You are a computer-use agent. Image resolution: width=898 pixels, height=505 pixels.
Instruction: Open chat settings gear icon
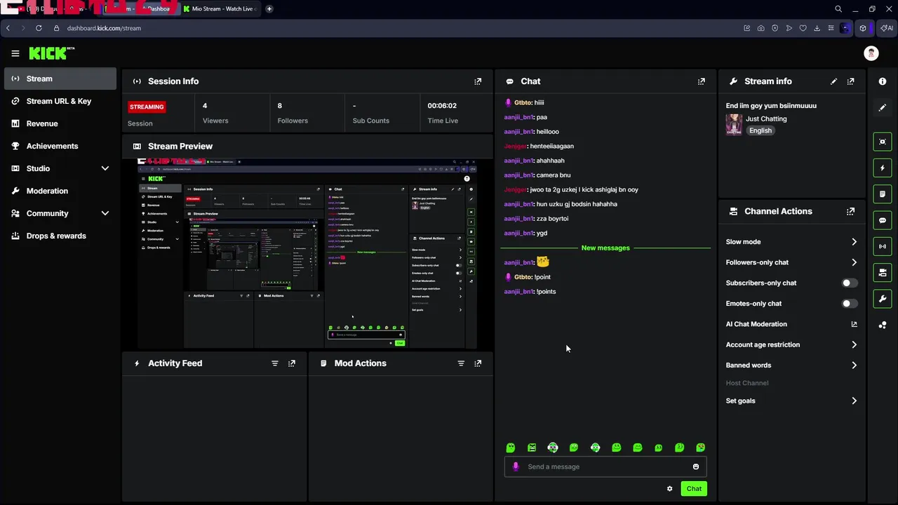(669, 489)
